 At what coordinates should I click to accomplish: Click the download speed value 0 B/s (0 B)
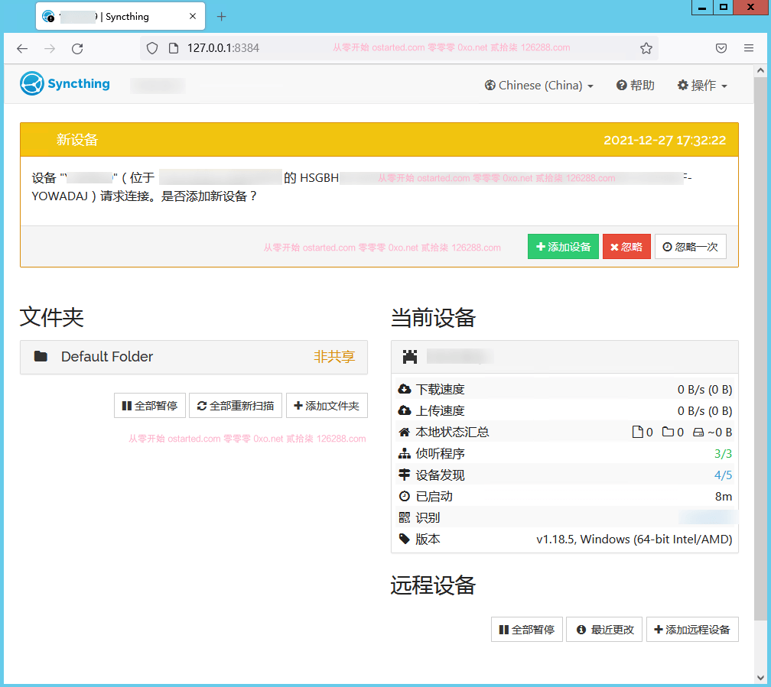tap(704, 390)
